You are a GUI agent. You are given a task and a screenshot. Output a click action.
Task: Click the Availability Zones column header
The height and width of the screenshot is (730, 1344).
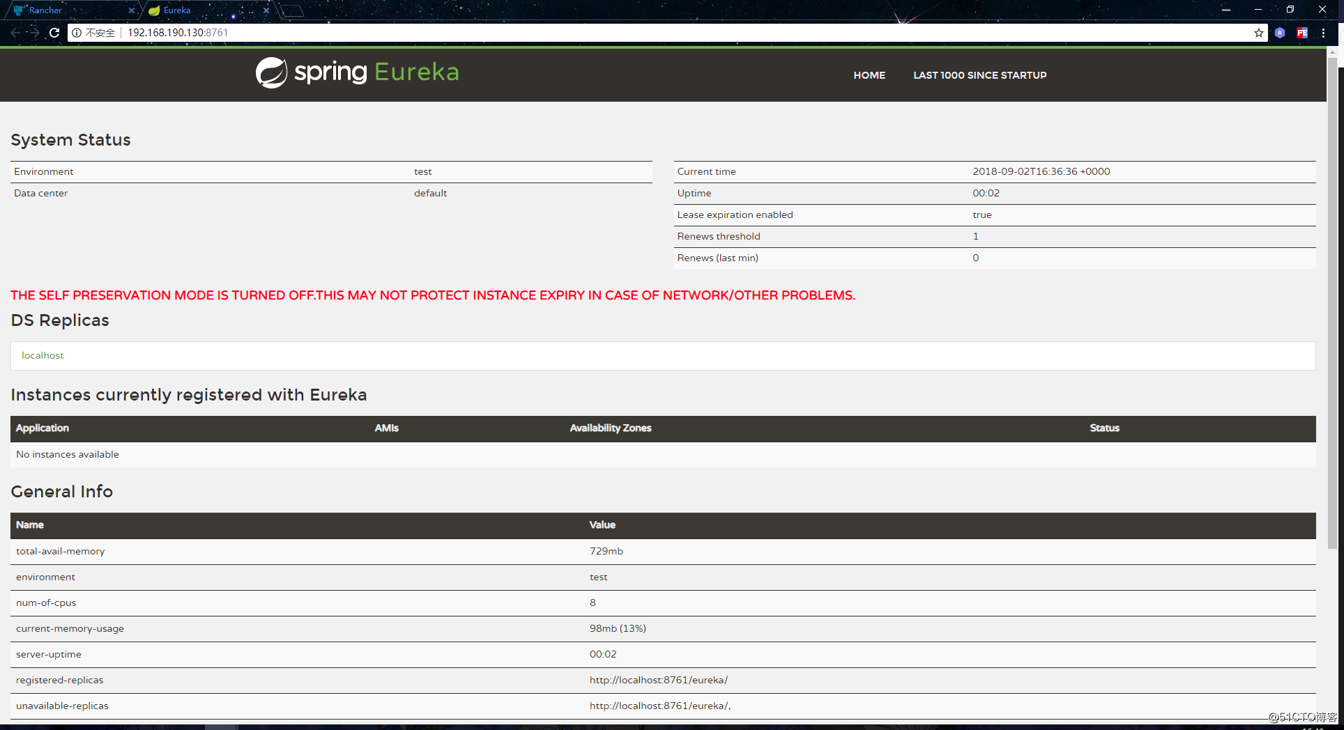click(611, 428)
